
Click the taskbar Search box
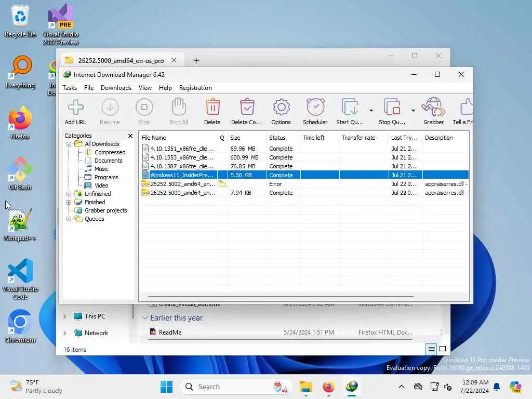[236, 387]
